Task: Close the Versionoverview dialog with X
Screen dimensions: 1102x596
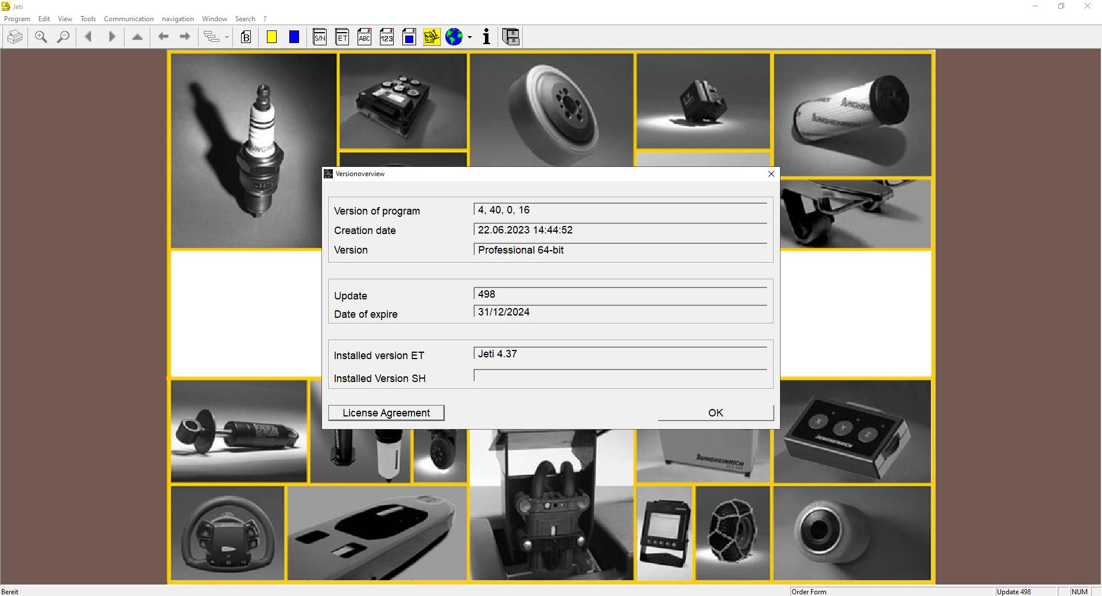Action: coord(771,174)
